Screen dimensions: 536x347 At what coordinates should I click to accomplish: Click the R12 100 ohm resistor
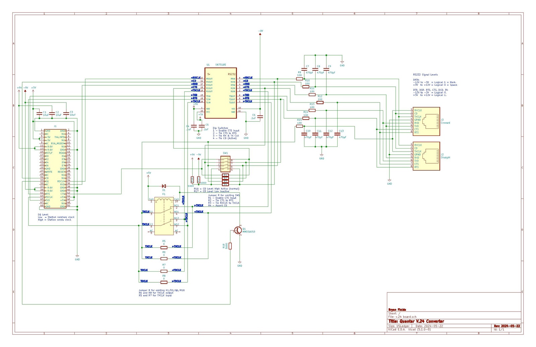tap(320, 103)
